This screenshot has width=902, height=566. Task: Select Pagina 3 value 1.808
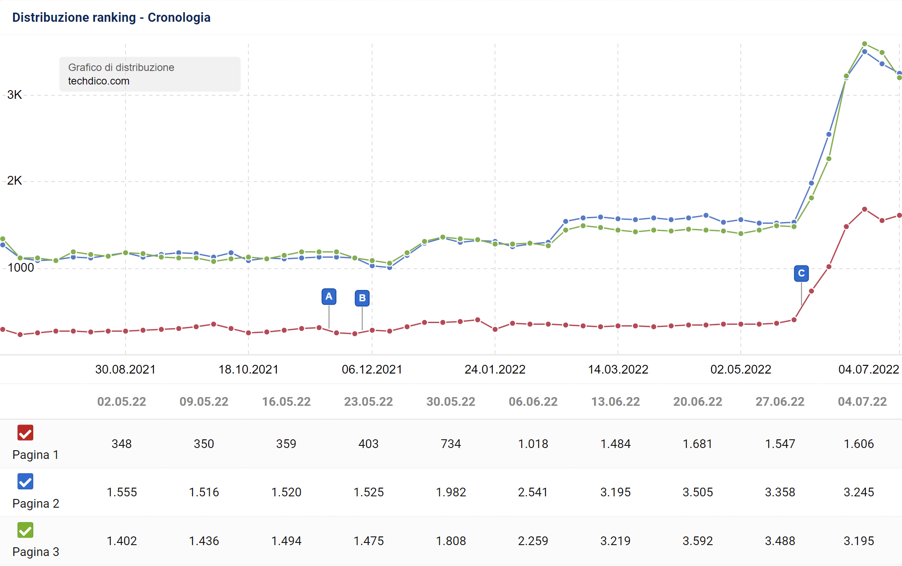451,541
